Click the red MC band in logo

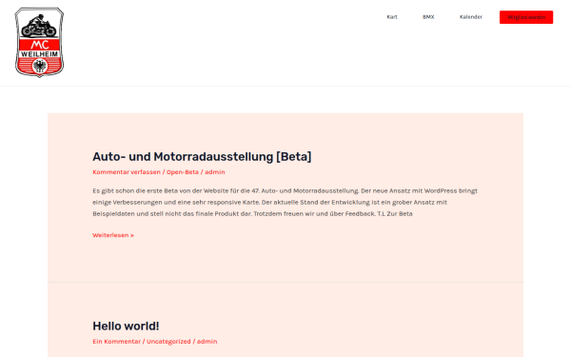39,45
